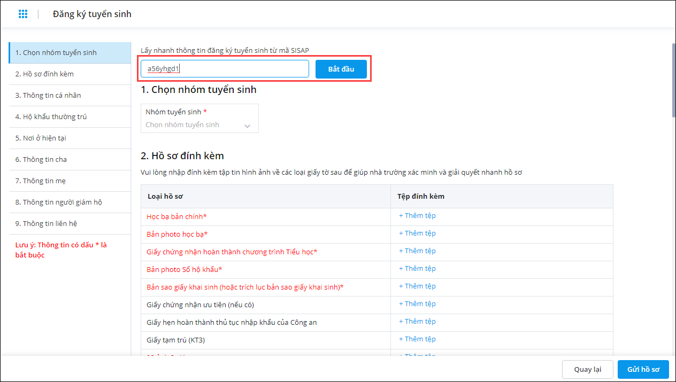
Task: Select Hộ khẩu thường trú in sidebar
Action: tap(70, 116)
